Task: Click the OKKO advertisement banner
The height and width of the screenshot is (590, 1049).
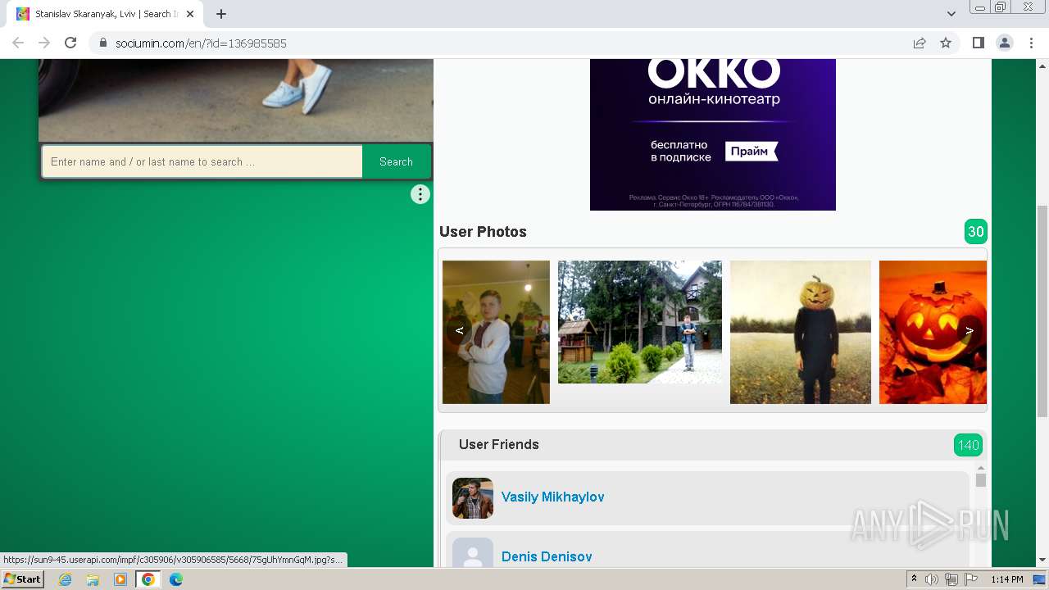Action: [713, 134]
